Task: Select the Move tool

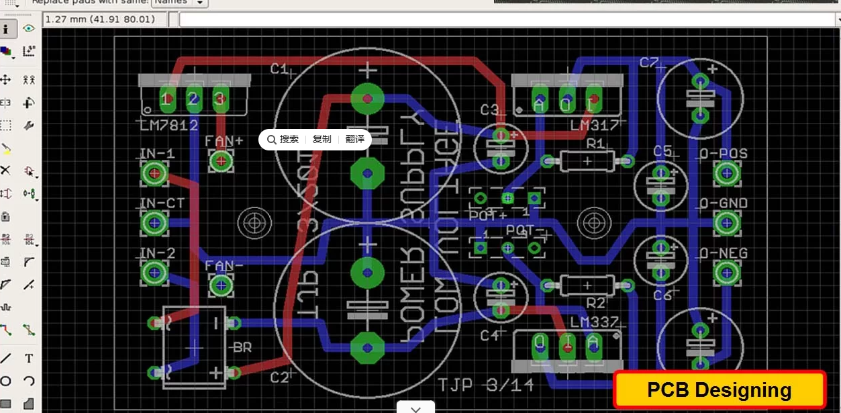Action: [x=6, y=79]
